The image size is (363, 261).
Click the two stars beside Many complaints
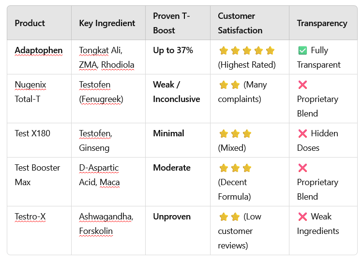tap(229, 85)
